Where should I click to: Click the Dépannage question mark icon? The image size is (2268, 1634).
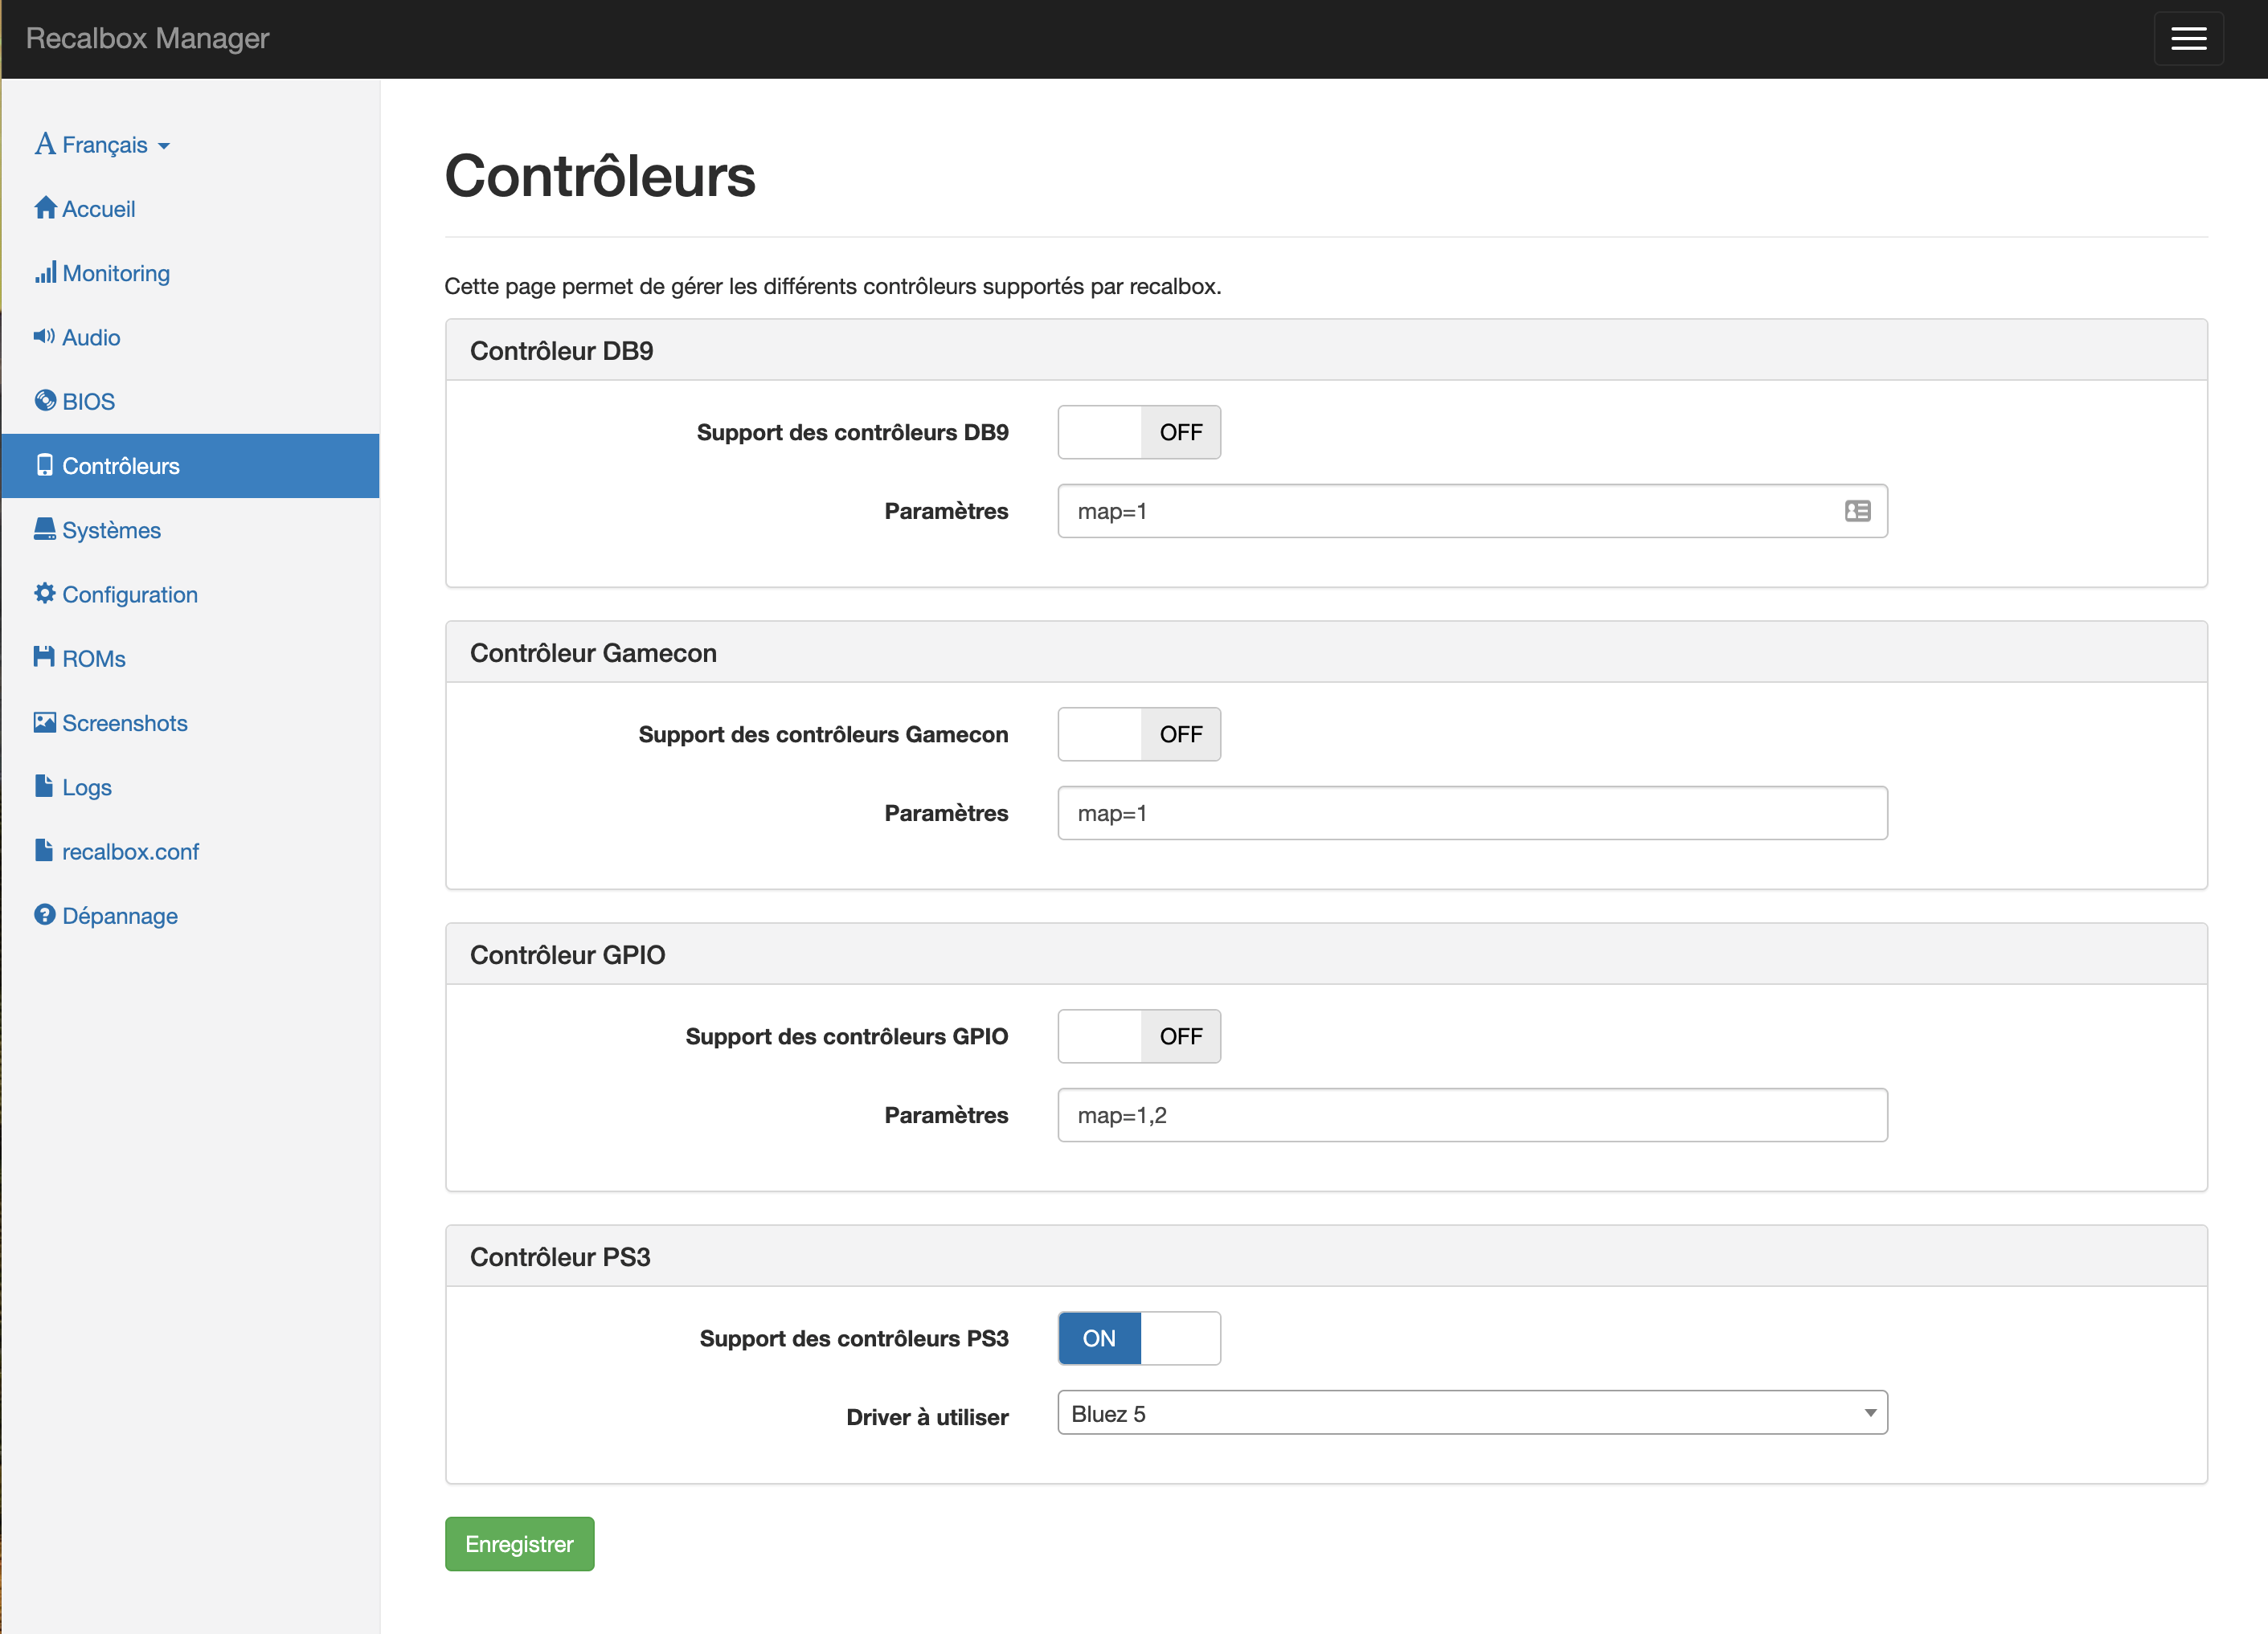(45, 914)
